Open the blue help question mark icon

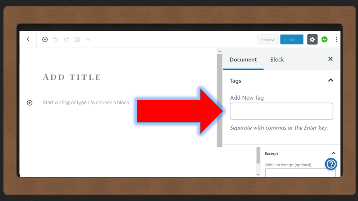pyautogui.click(x=331, y=164)
